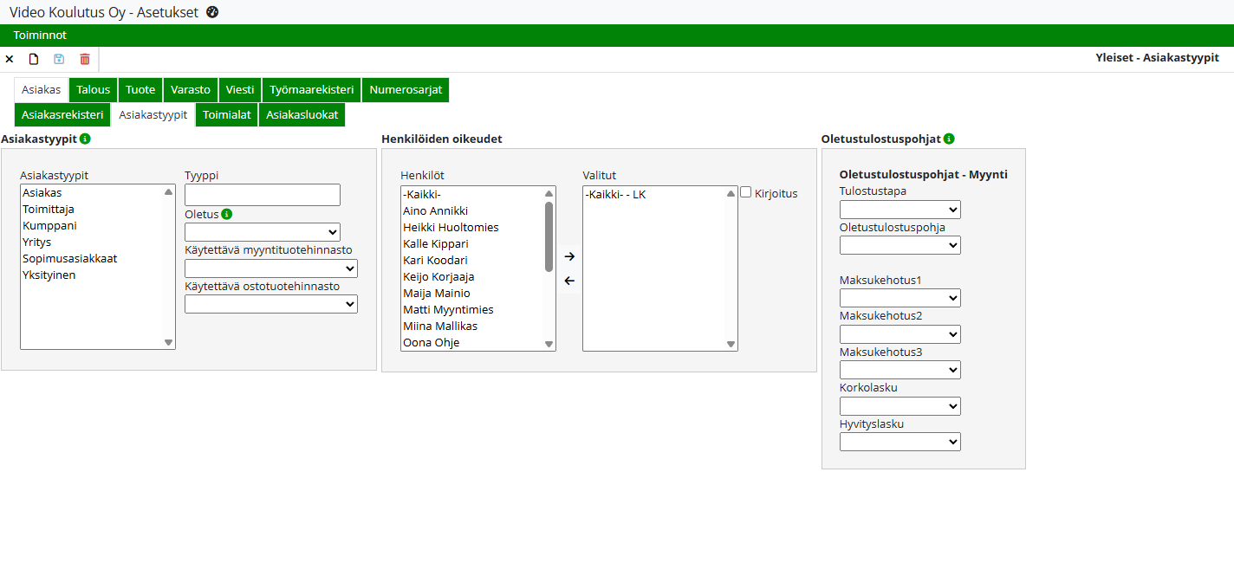Viewport: 1234px width, 569px height.
Task: Enable the Kirjoitus checkbox
Action: pos(745,193)
